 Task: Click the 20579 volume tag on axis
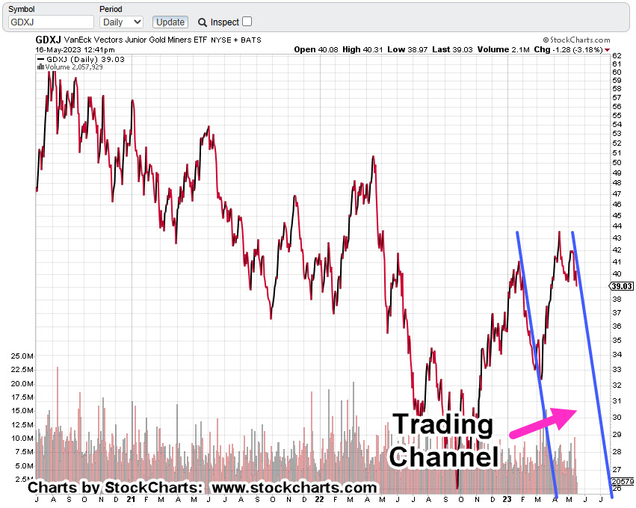(x=623, y=483)
